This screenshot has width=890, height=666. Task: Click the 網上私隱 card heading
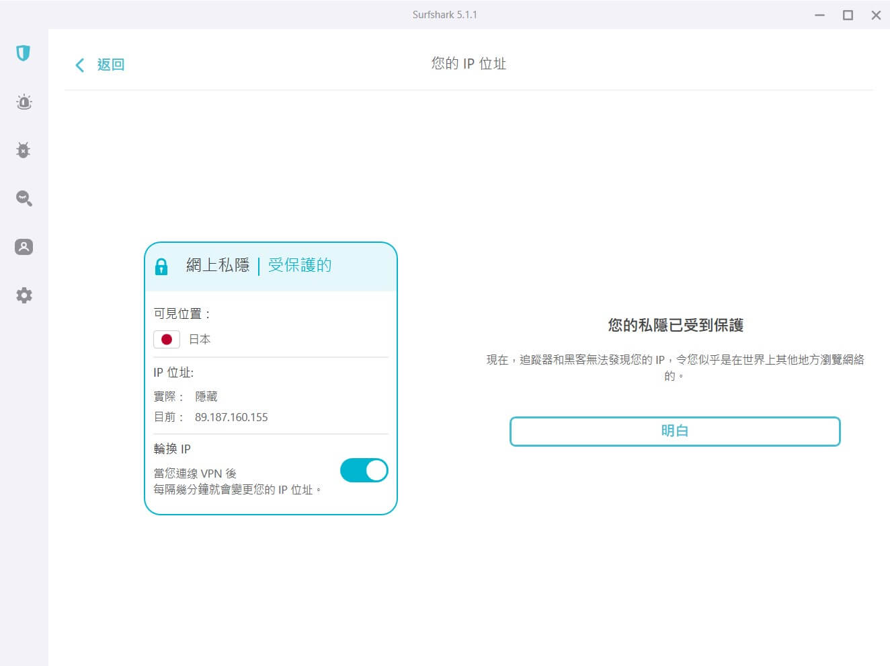click(218, 265)
